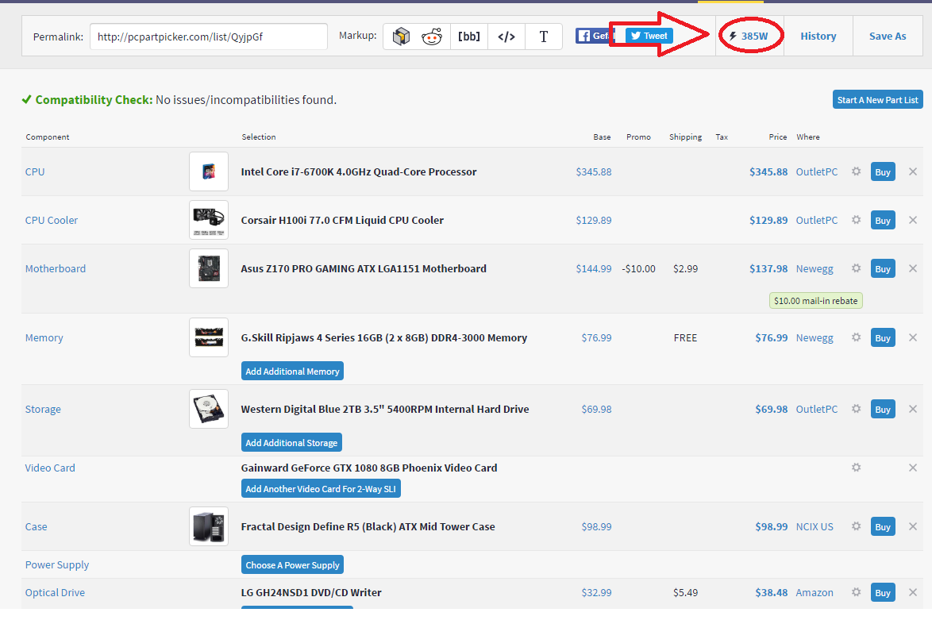Buy the Intel CPU from OutletPC
The width and height of the screenshot is (932, 620).
point(883,171)
